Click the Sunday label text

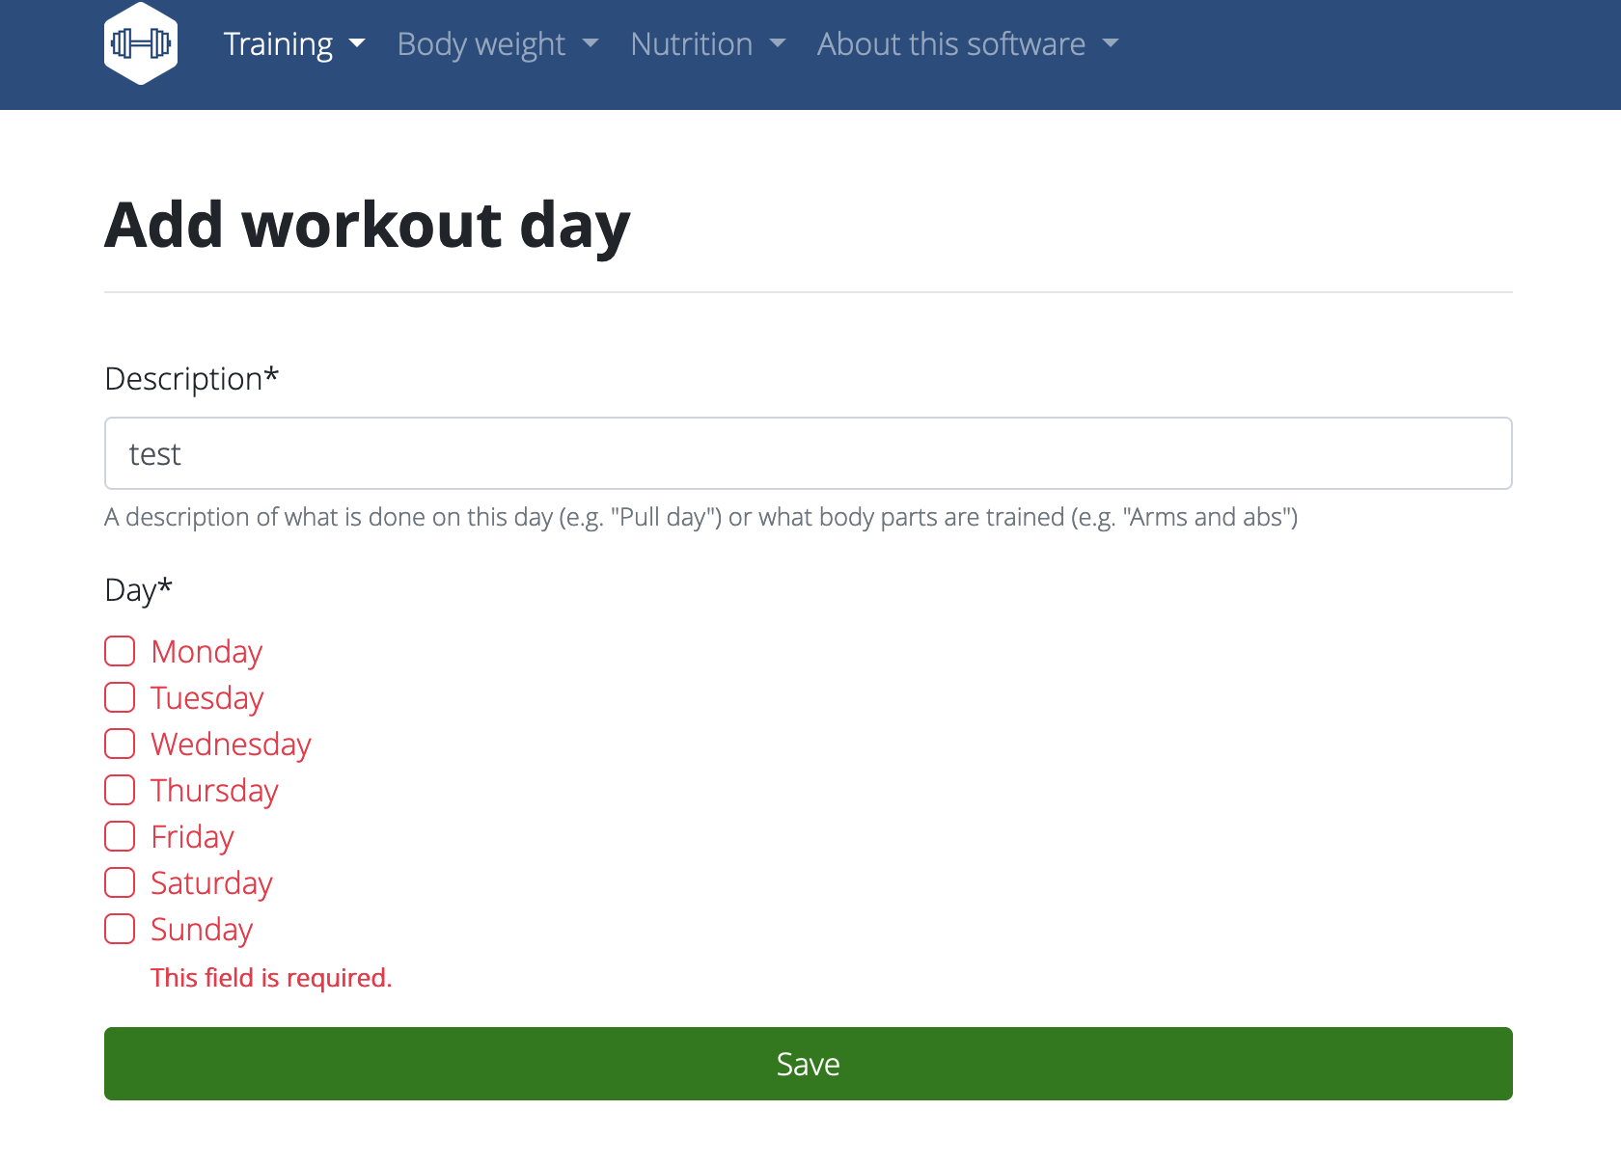(x=201, y=929)
